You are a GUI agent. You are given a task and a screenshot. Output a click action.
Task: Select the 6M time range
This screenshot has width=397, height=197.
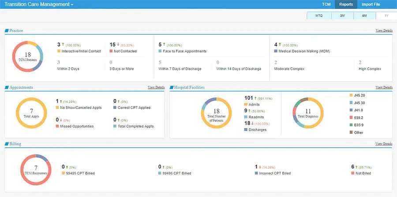pyautogui.click(x=364, y=16)
